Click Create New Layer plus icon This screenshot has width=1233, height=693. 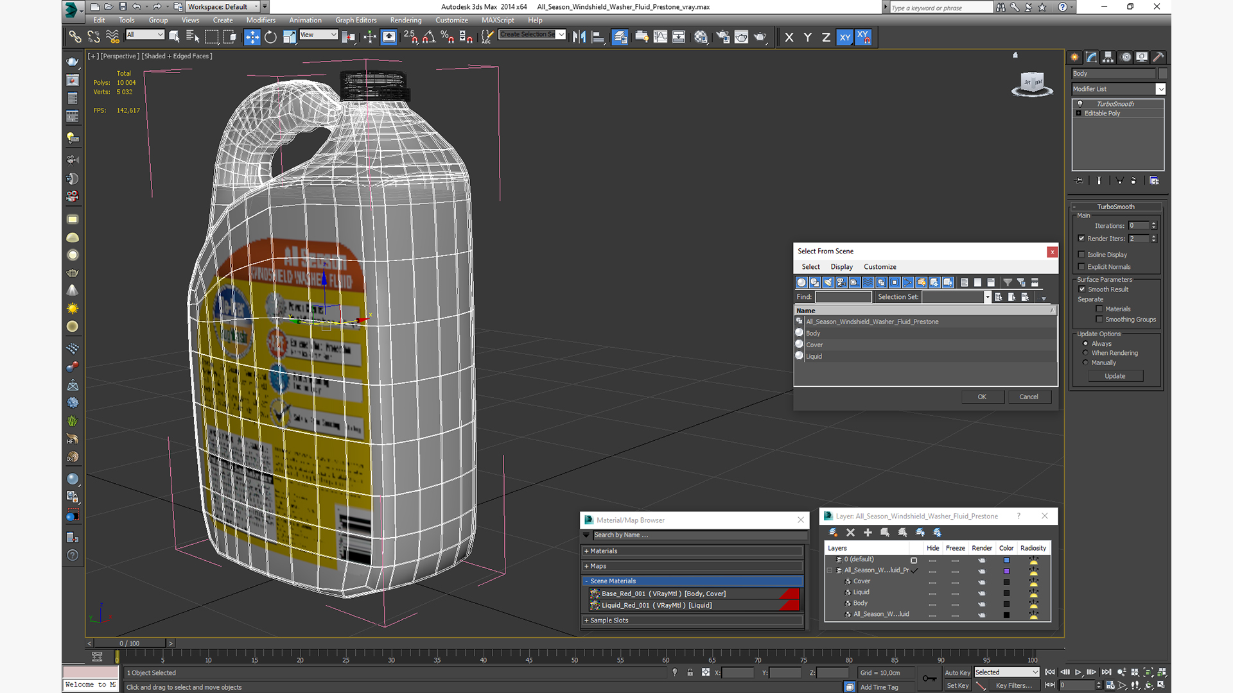point(868,533)
